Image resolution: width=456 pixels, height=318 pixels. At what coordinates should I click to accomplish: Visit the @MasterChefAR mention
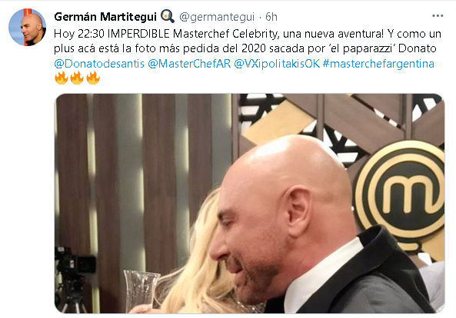click(x=189, y=64)
